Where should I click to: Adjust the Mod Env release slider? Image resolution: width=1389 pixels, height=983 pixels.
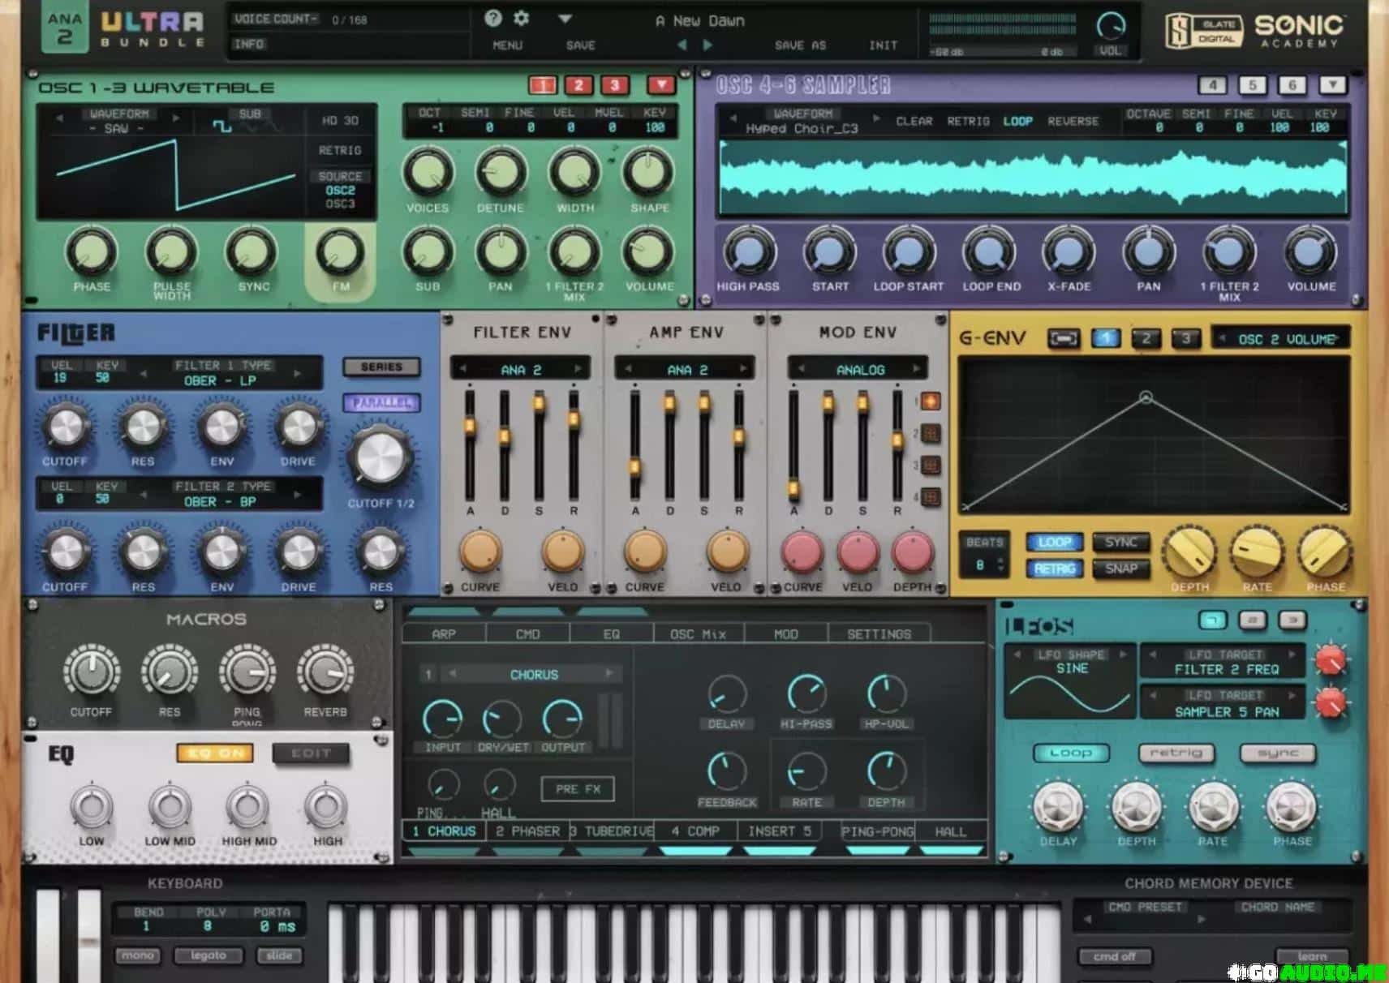[x=897, y=440]
